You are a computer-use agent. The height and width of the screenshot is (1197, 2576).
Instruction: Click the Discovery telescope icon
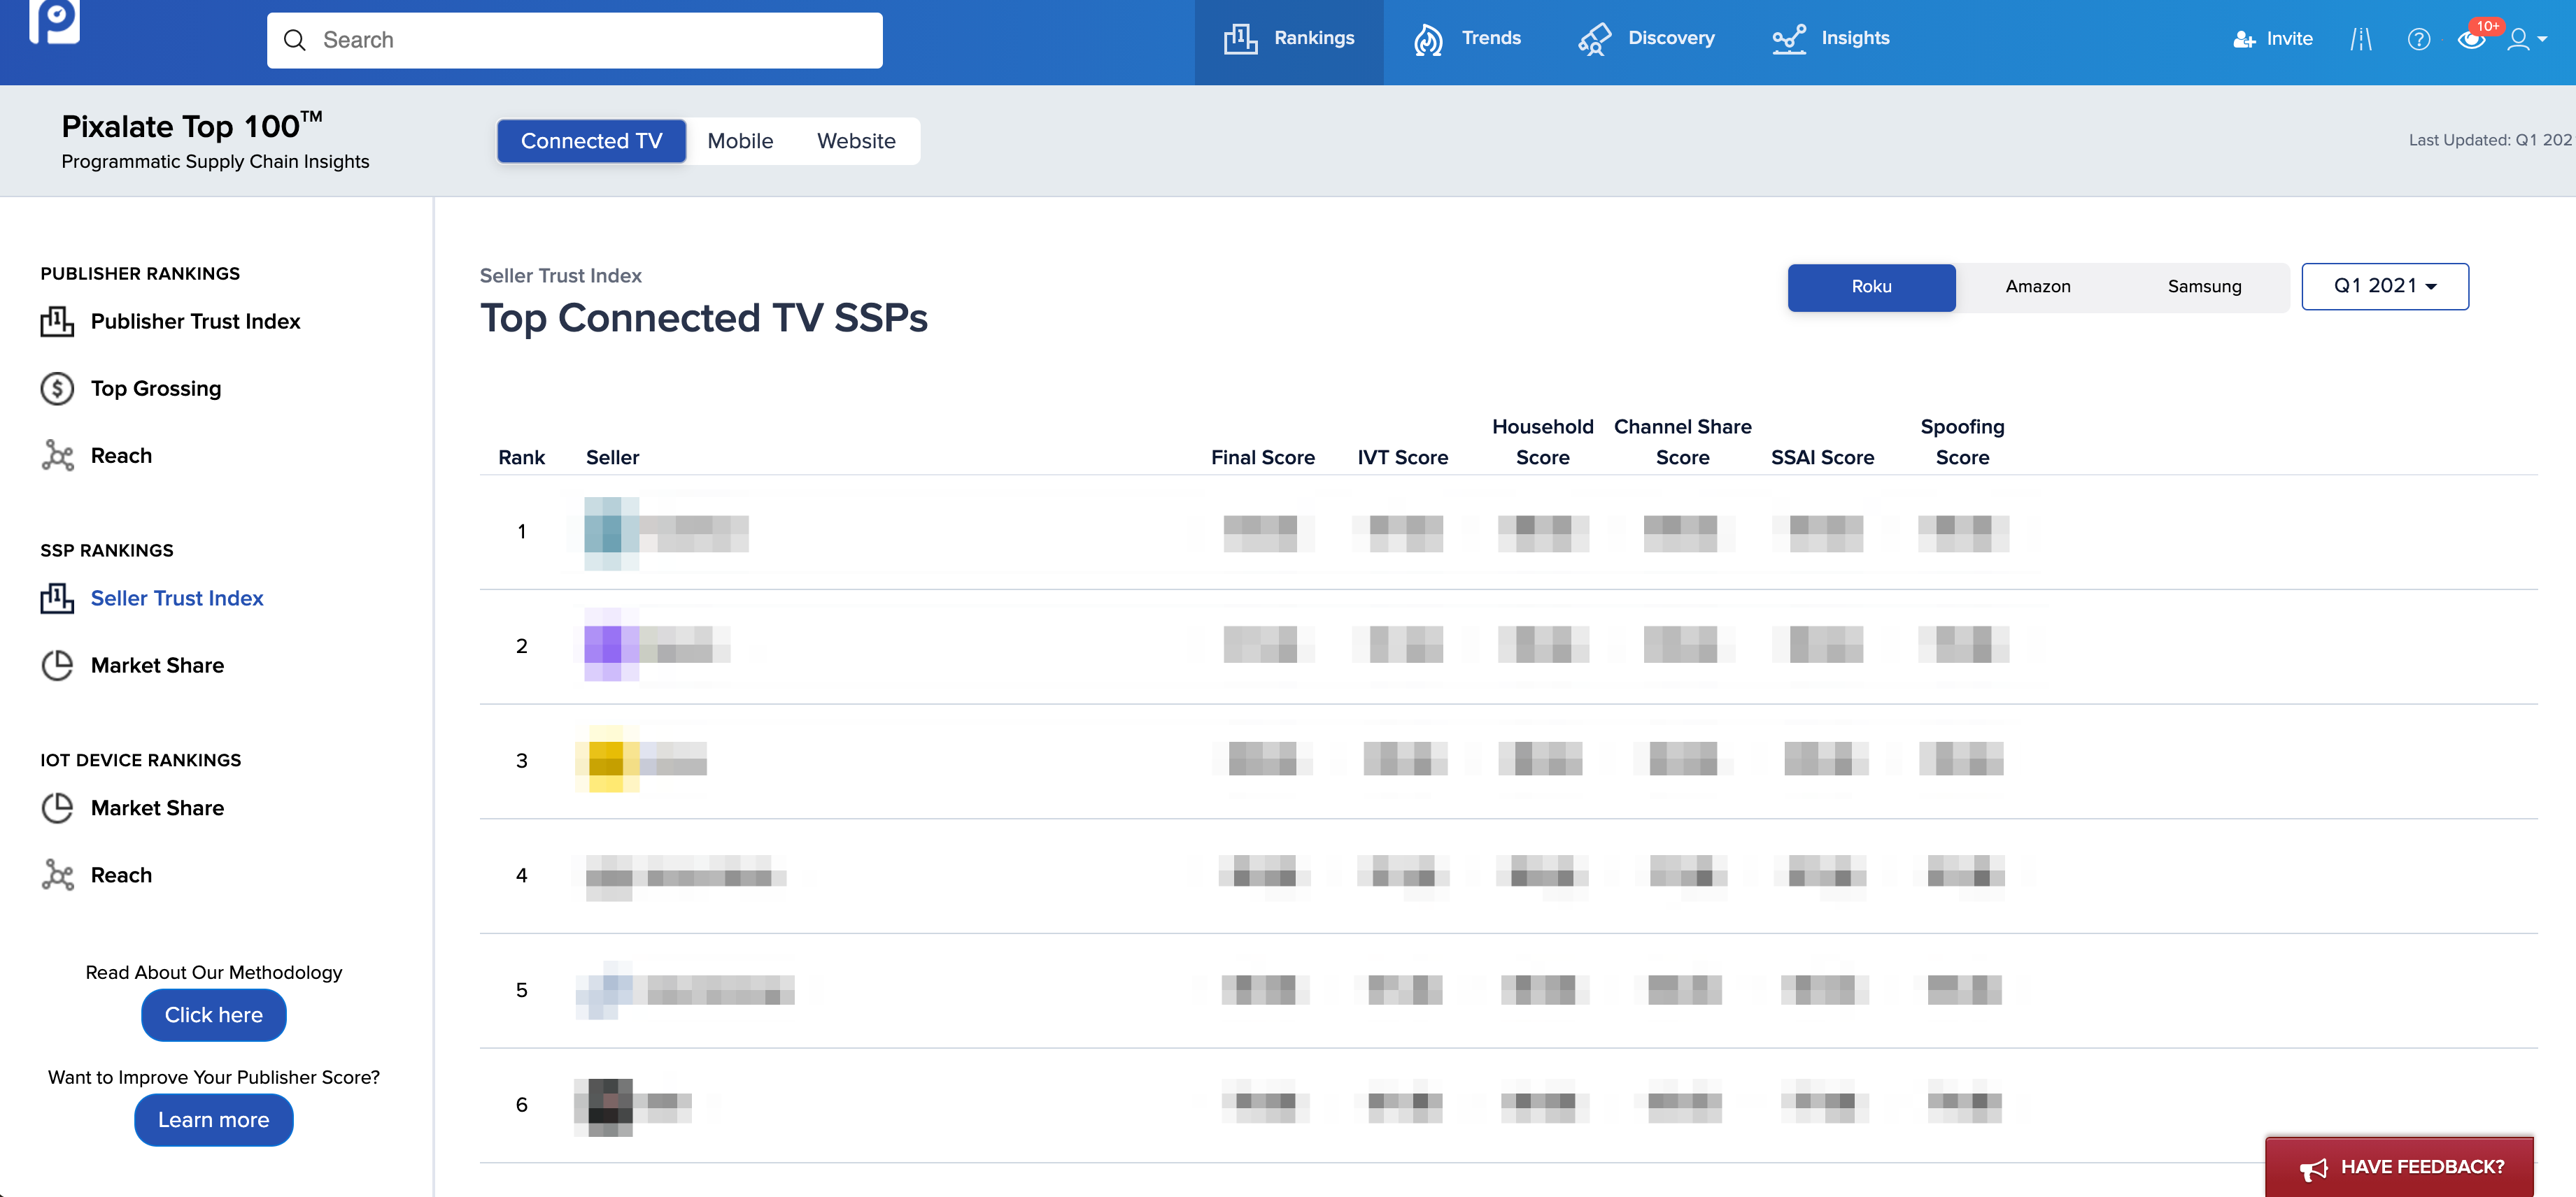pos(1594,39)
